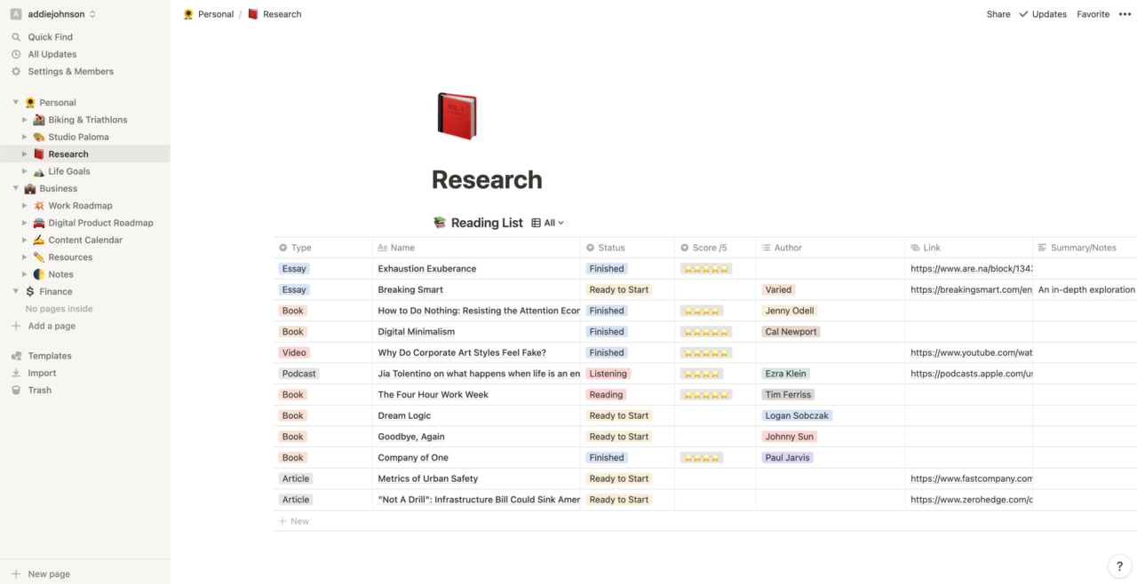Click the star rating for Company of One
Viewport: 1137px width, 584px height.
[x=702, y=457]
